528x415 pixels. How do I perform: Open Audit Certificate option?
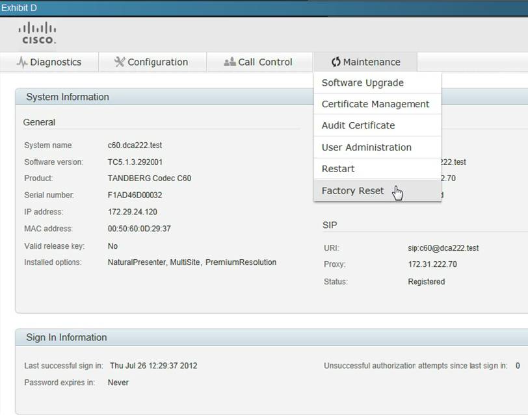pyautogui.click(x=358, y=126)
